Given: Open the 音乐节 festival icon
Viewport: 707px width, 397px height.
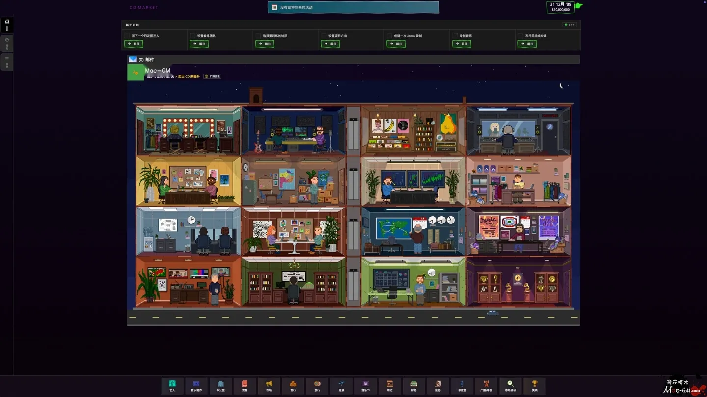Looking at the screenshot, I should pyautogui.click(x=365, y=386).
